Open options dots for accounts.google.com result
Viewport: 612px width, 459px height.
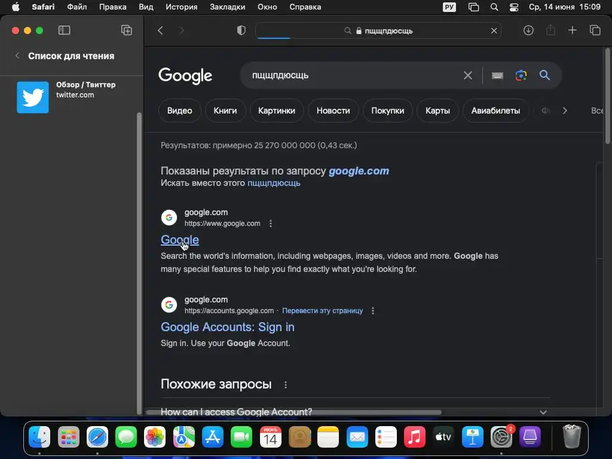click(x=373, y=311)
